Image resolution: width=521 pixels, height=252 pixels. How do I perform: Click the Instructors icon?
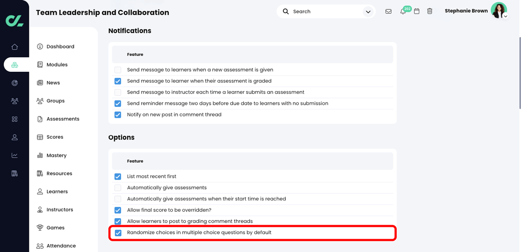tap(40, 210)
